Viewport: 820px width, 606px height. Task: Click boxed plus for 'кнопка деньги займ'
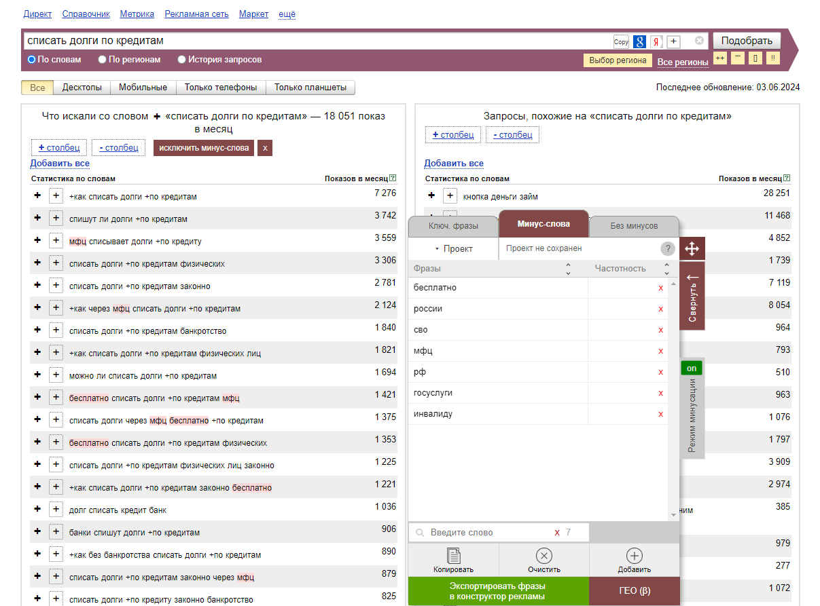[450, 196]
